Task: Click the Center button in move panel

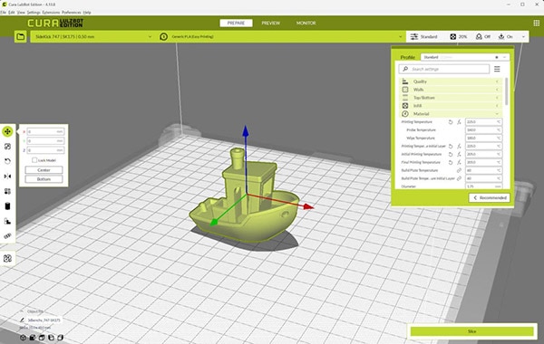Action: [44, 170]
